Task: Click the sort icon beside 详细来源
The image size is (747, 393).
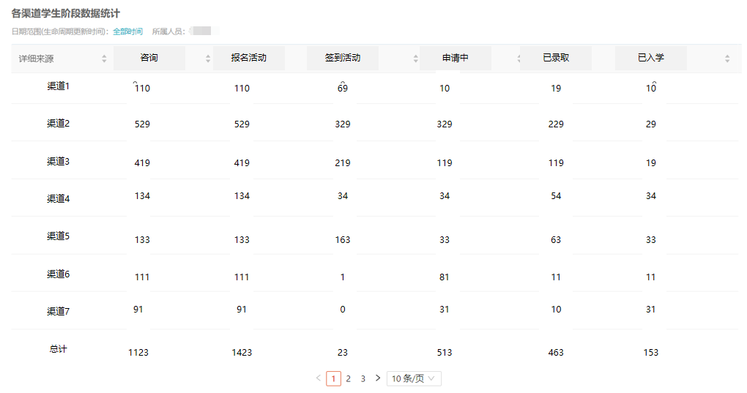Action: click(x=104, y=59)
